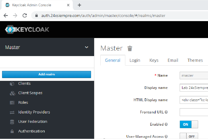Show help tooltip for User-Managed Access
Viewport: 208px width, 139px height.
166,137
